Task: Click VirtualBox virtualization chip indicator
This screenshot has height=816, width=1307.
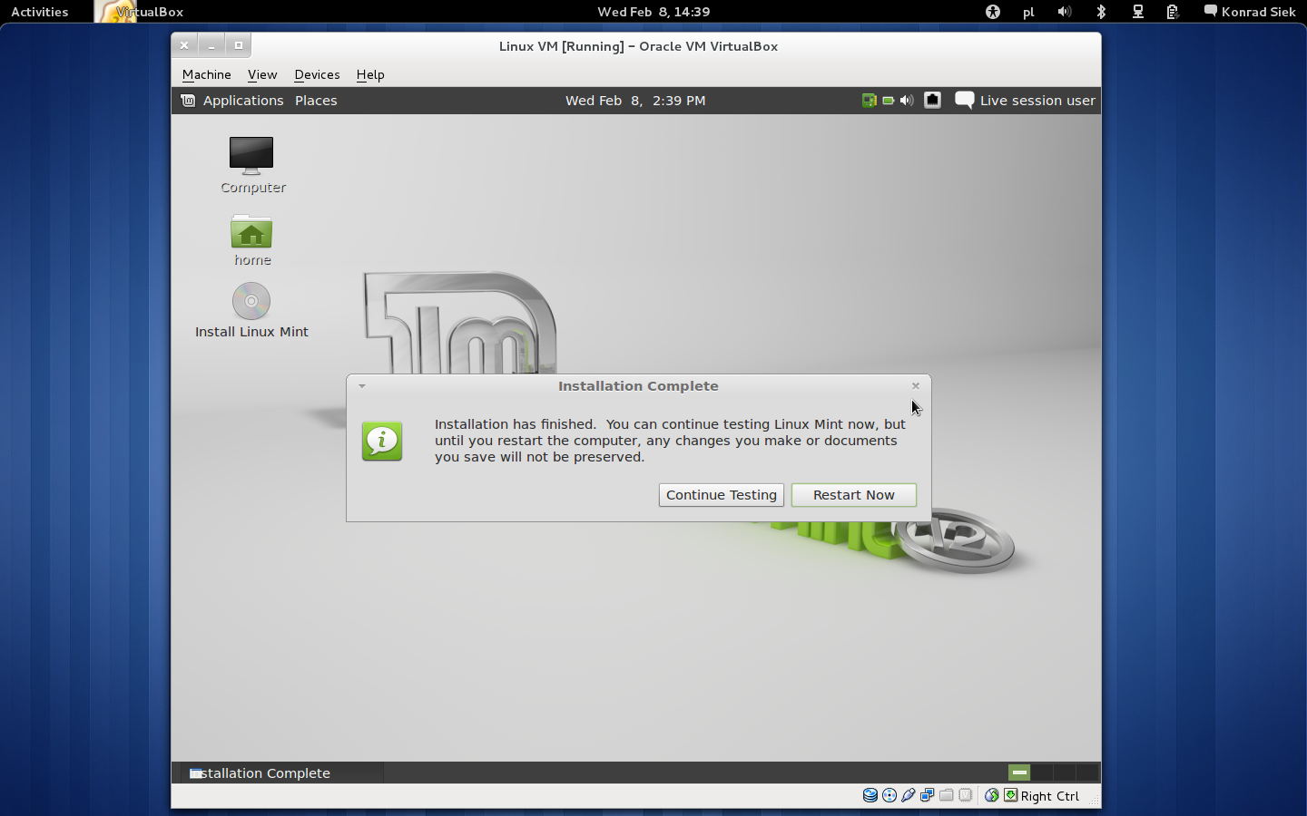Action: (966, 795)
